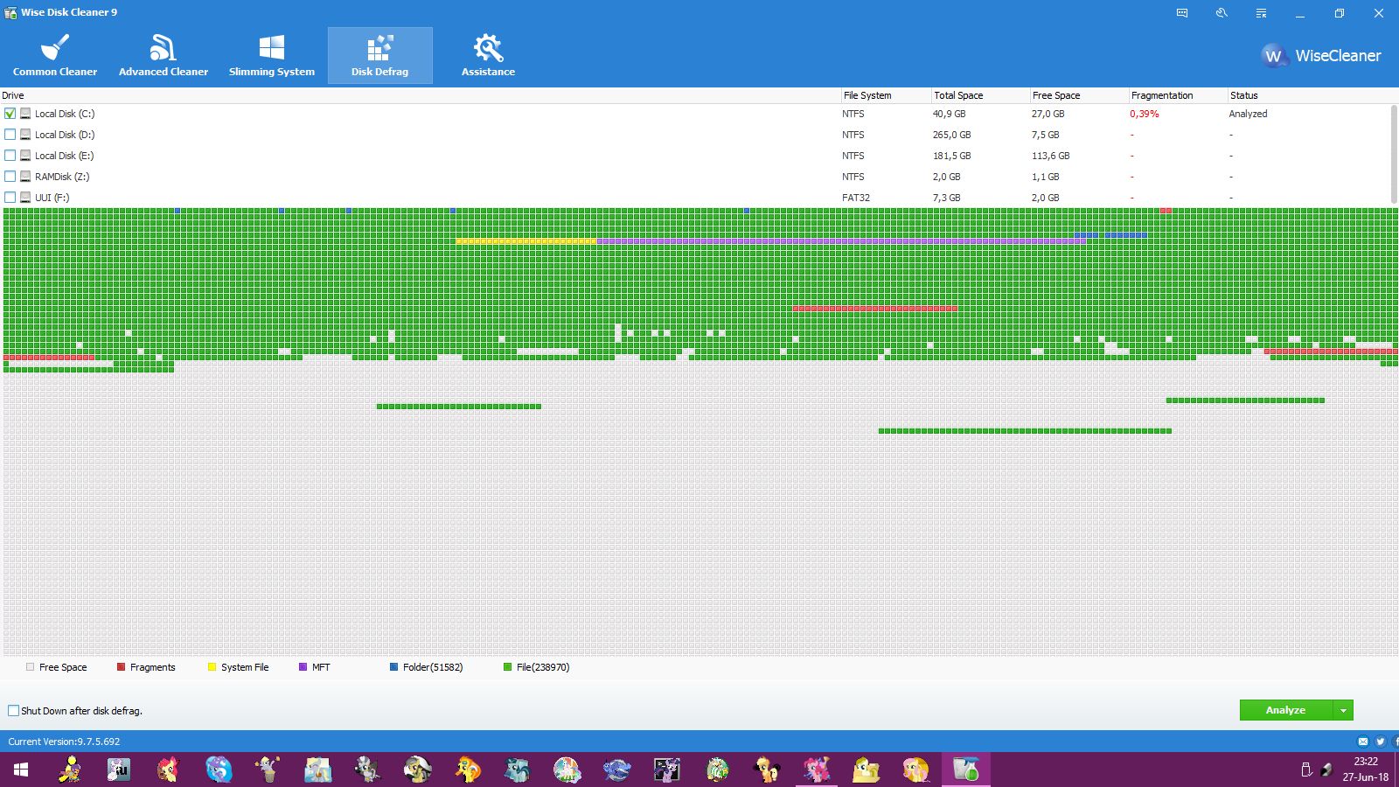Click the File(238970) legend label
Image resolution: width=1399 pixels, height=787 pixels.
(x=543, y=667)
